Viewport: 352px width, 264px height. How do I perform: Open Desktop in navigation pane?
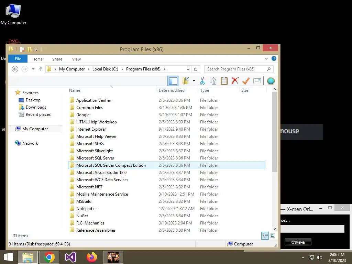click(x=33, y=100)
